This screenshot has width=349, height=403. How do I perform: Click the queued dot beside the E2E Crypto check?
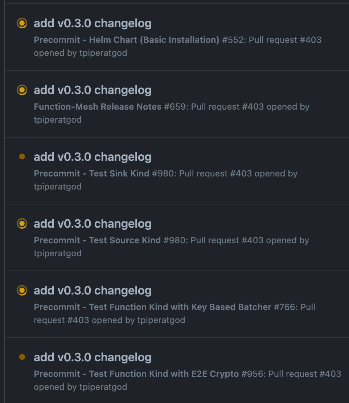[x=22, y=357]
